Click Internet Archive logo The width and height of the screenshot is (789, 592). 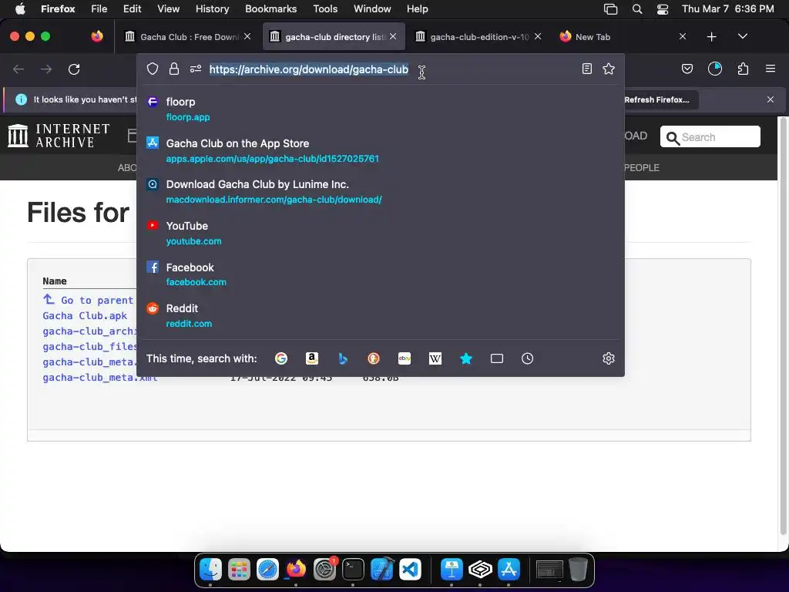point(59,136)
